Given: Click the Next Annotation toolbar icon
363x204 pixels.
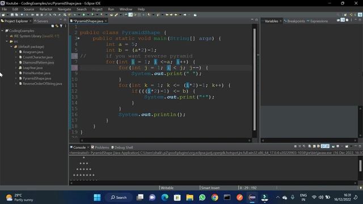Looking at the screenshot, I should point(149,15).
